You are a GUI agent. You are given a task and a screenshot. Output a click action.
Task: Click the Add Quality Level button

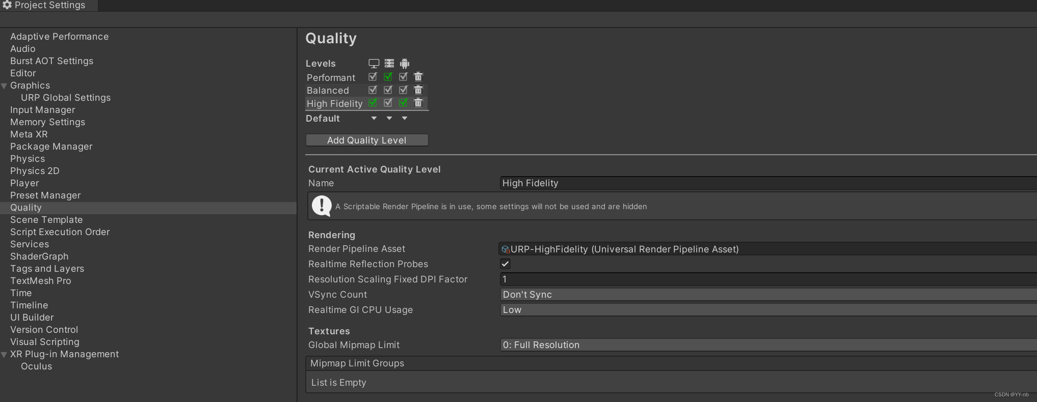pyautogui.click(x=367, y=140)
